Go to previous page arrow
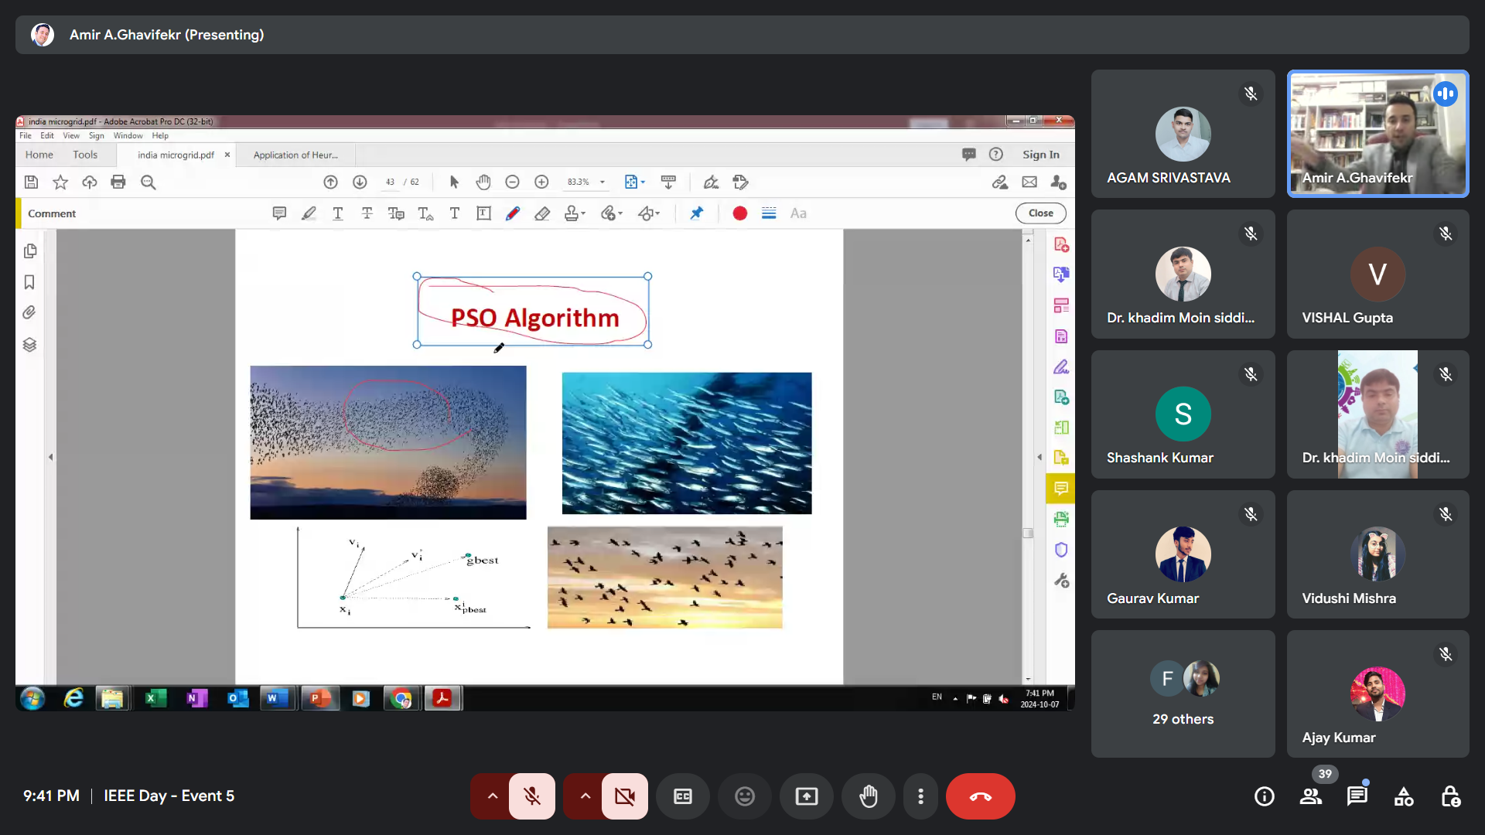Image resolution: width=1485 pixels, height=835 pixels. [x=330, y=182]
